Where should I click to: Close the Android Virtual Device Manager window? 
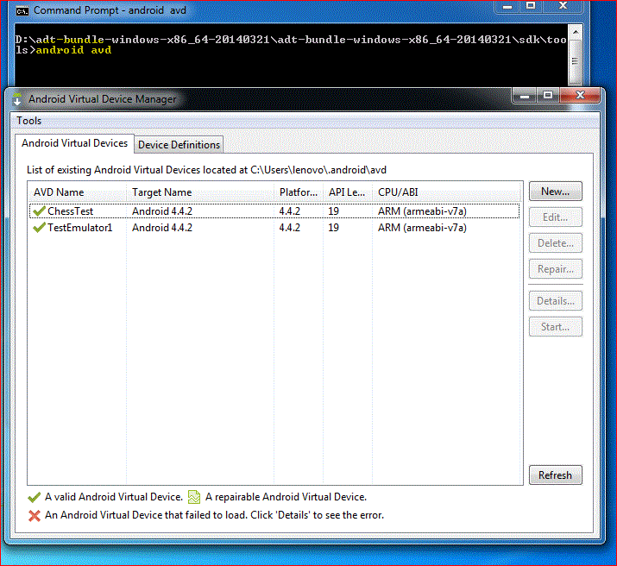(580, 96)
